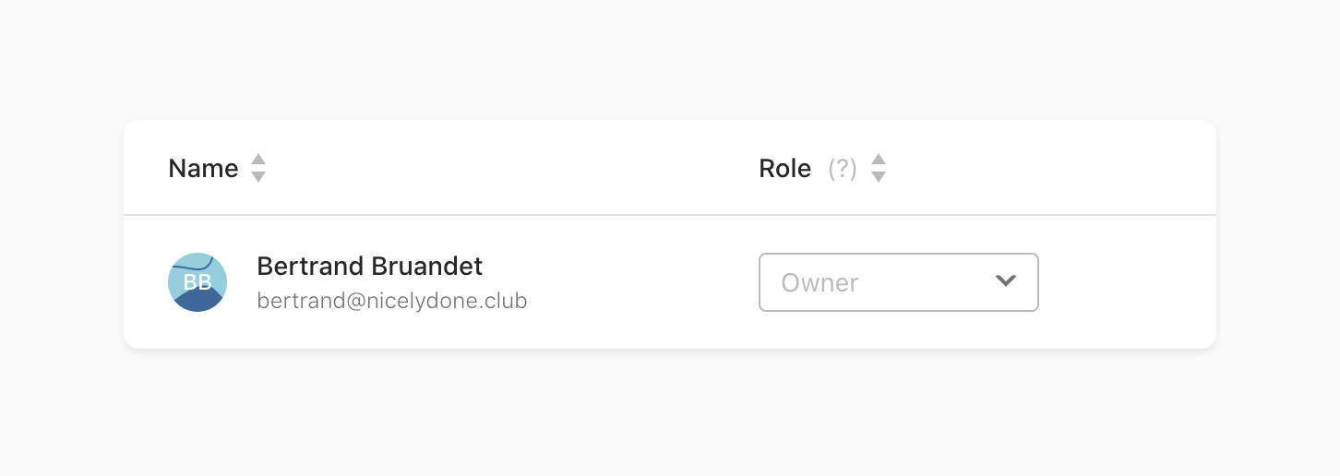This screenshot has width=1340, height=476.
Task: Sort Name column ascending with up arrow
Action: (x=258, y=160)
